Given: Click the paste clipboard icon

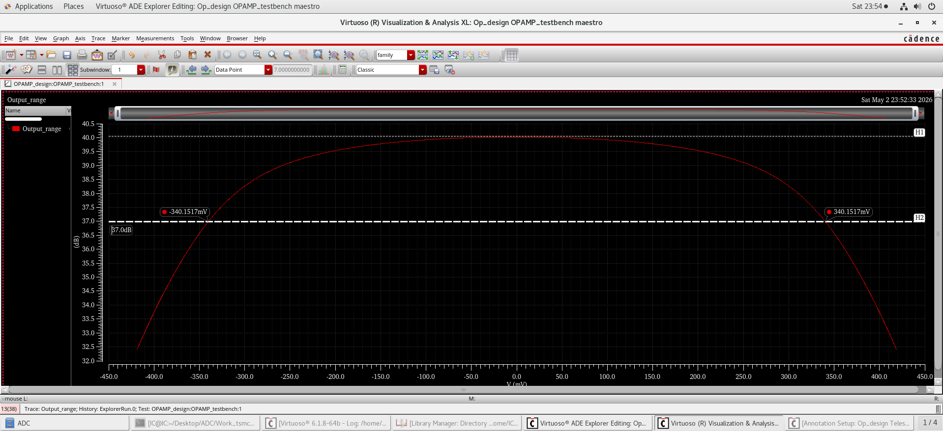Looking at the screenshot, I should click(x=192, y=55).
